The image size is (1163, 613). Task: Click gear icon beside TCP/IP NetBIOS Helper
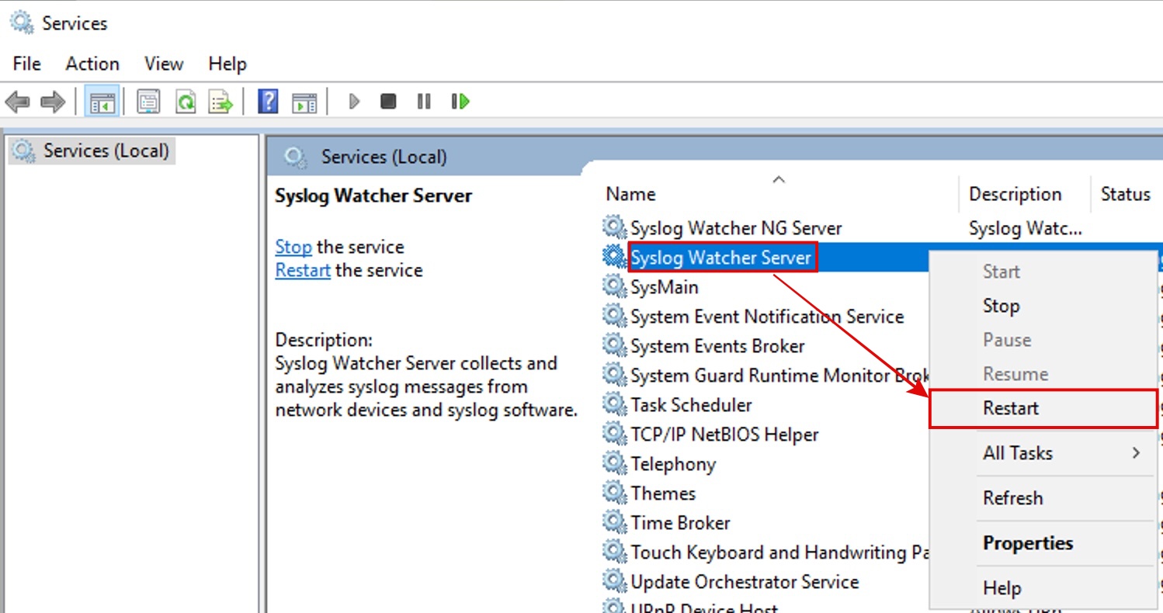click(x=614, y=434)
